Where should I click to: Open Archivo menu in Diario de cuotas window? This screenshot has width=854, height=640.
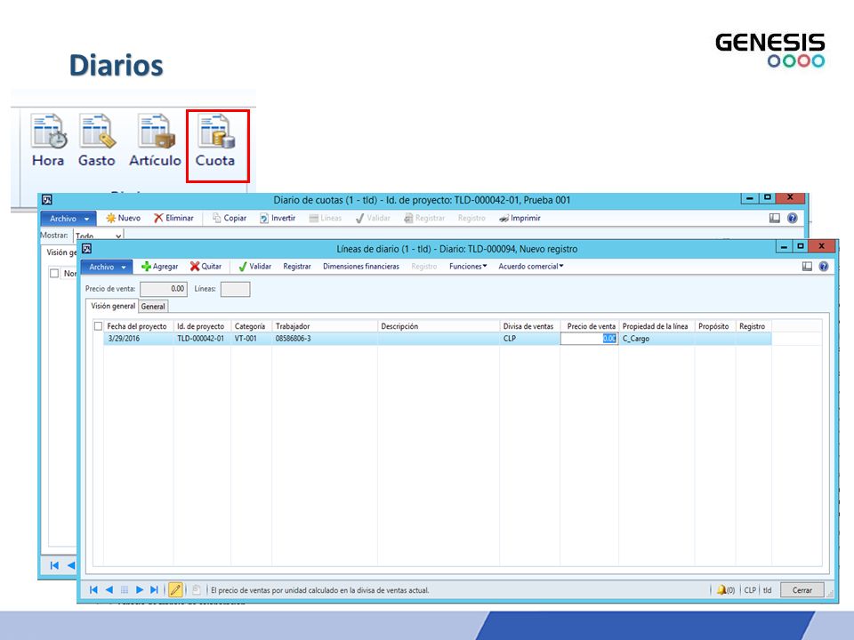[68, 219]
